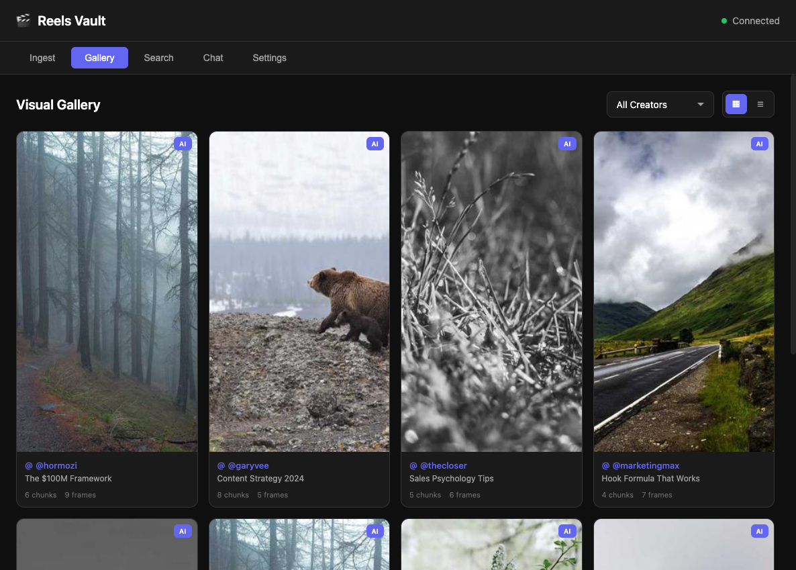This screenshot has width=796, height=570.
Task: Go to the Search tab
Action: 158,58
